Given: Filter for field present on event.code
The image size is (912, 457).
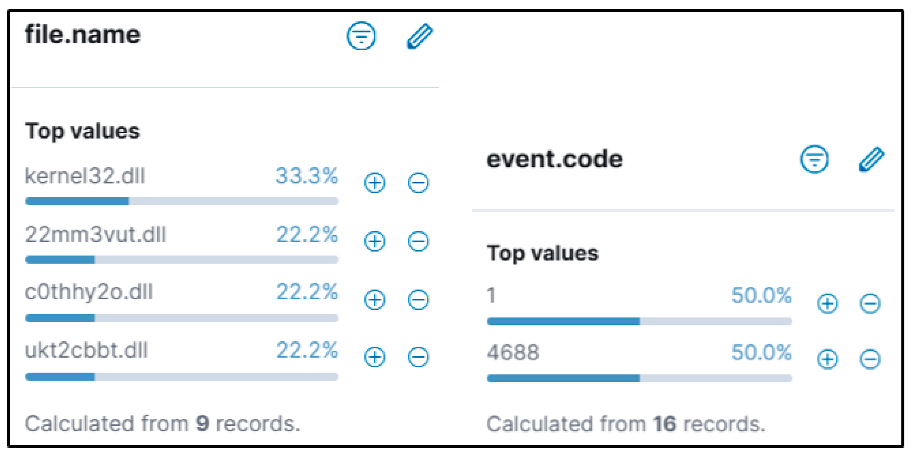Looking at the screenshot, I should pyautogui.click(x=814, y=159).
